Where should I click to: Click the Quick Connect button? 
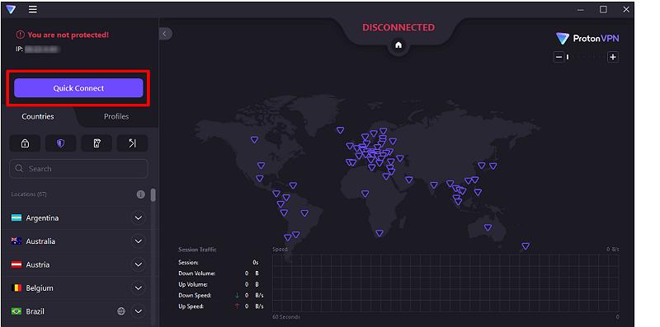[x=78, y=88]
